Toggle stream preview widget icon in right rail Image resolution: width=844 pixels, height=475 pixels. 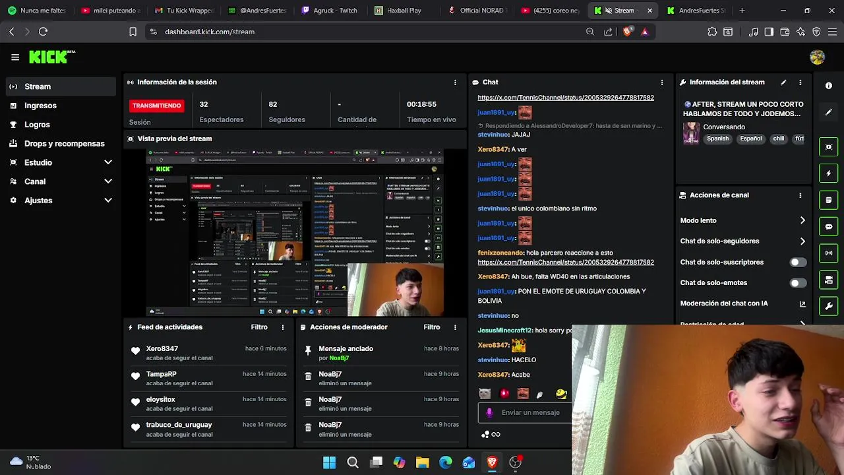click(x=829, y=146)
